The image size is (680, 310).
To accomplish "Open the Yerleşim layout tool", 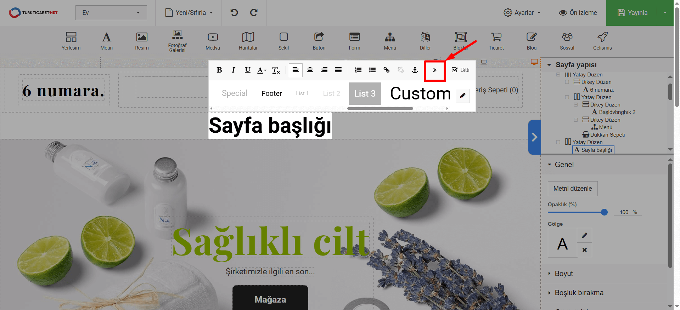I will point(71,41).
